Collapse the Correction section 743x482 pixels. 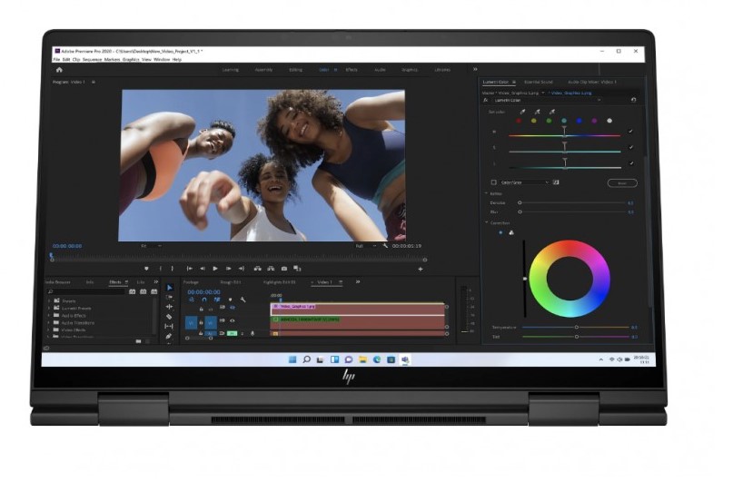[x=486, y=222]
